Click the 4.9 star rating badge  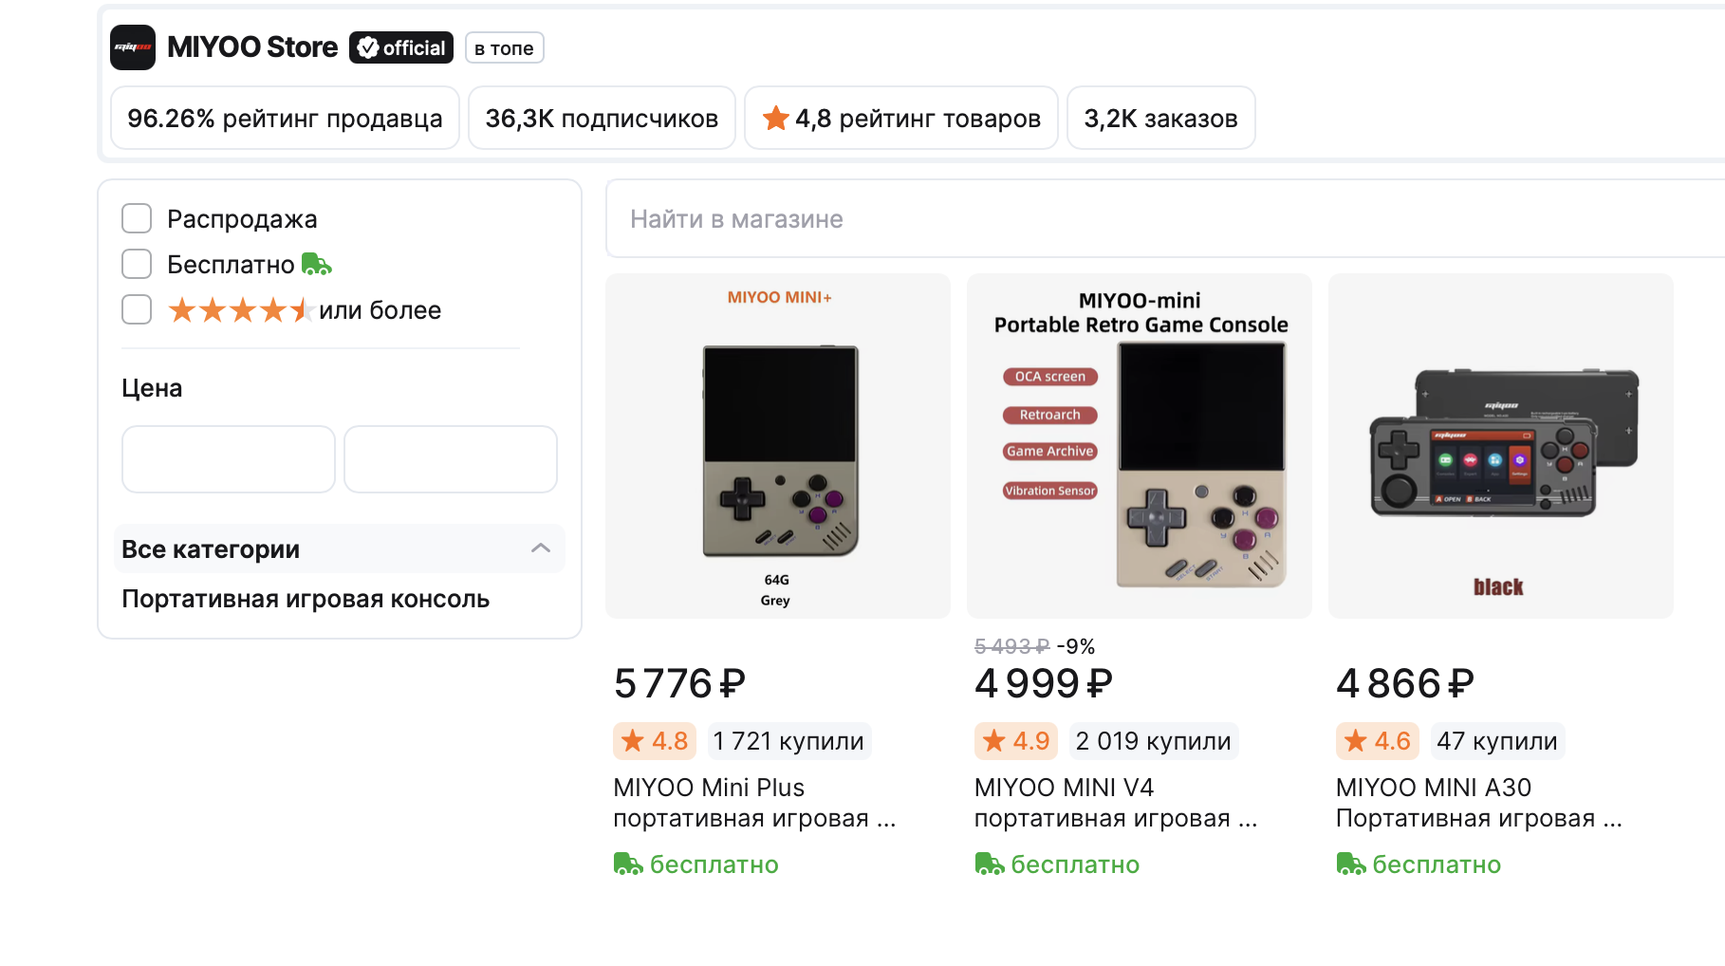click(x=1016, y=741)
